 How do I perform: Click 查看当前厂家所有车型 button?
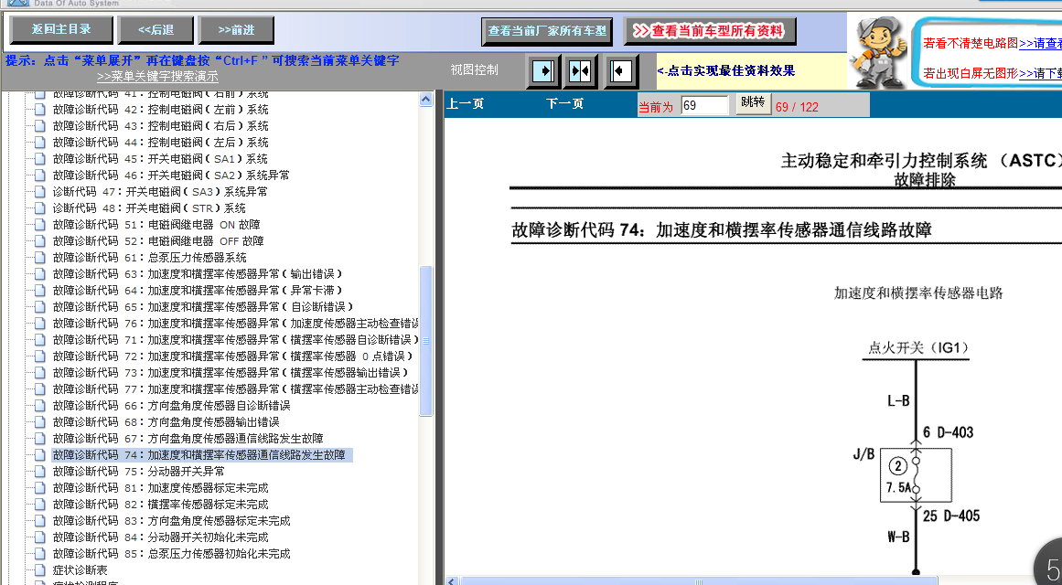[x=547, y=31]
